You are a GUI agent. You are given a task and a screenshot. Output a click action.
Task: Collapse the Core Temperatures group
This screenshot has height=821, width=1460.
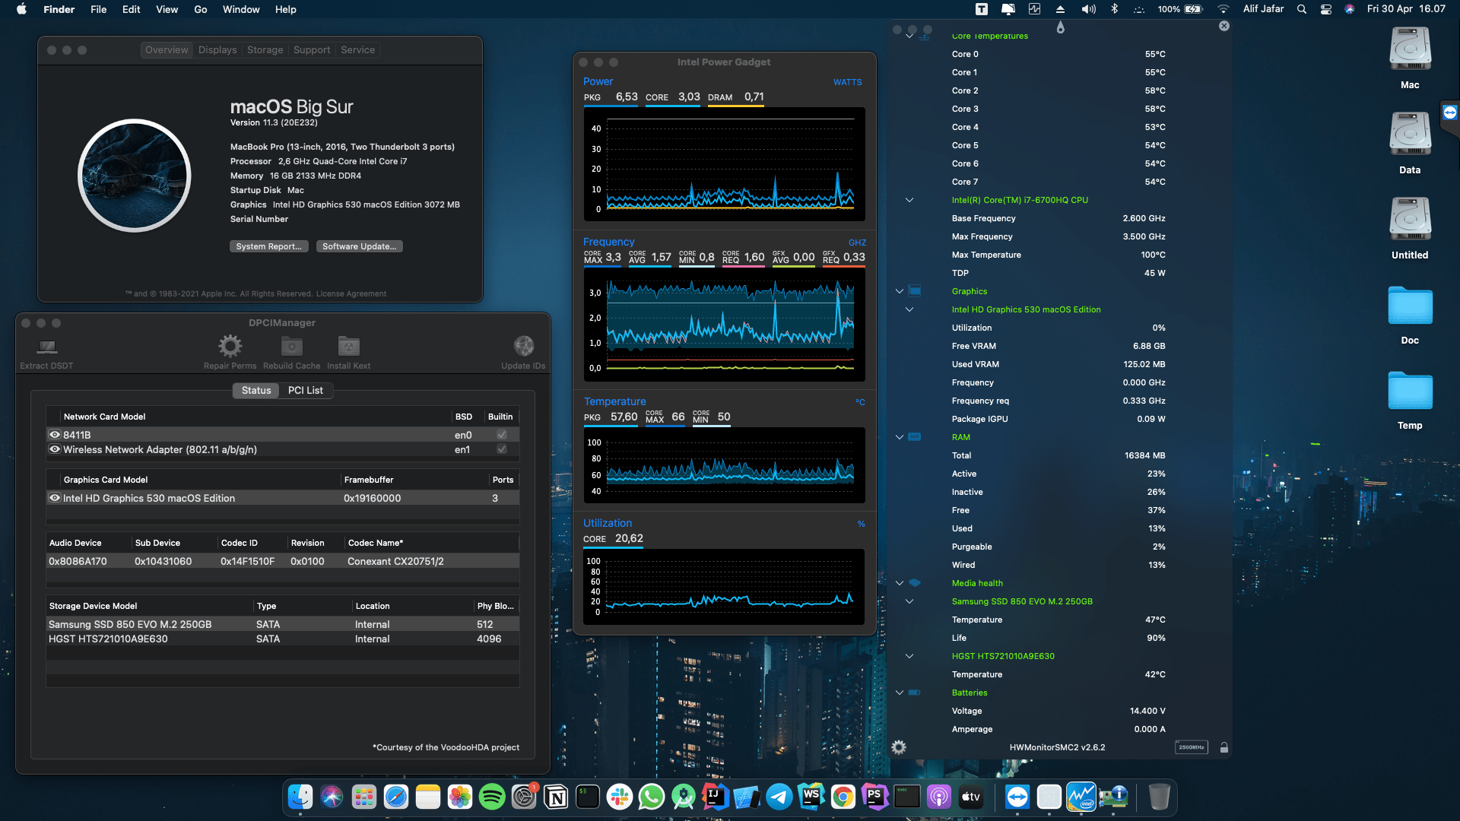[x=909, y=36]
